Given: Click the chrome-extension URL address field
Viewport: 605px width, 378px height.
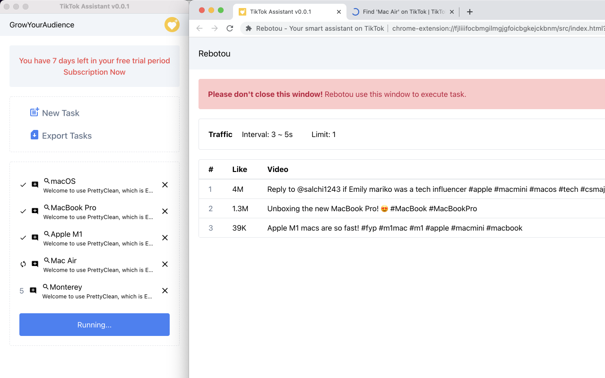Looking at the screenshot, I should pos(499,28).
